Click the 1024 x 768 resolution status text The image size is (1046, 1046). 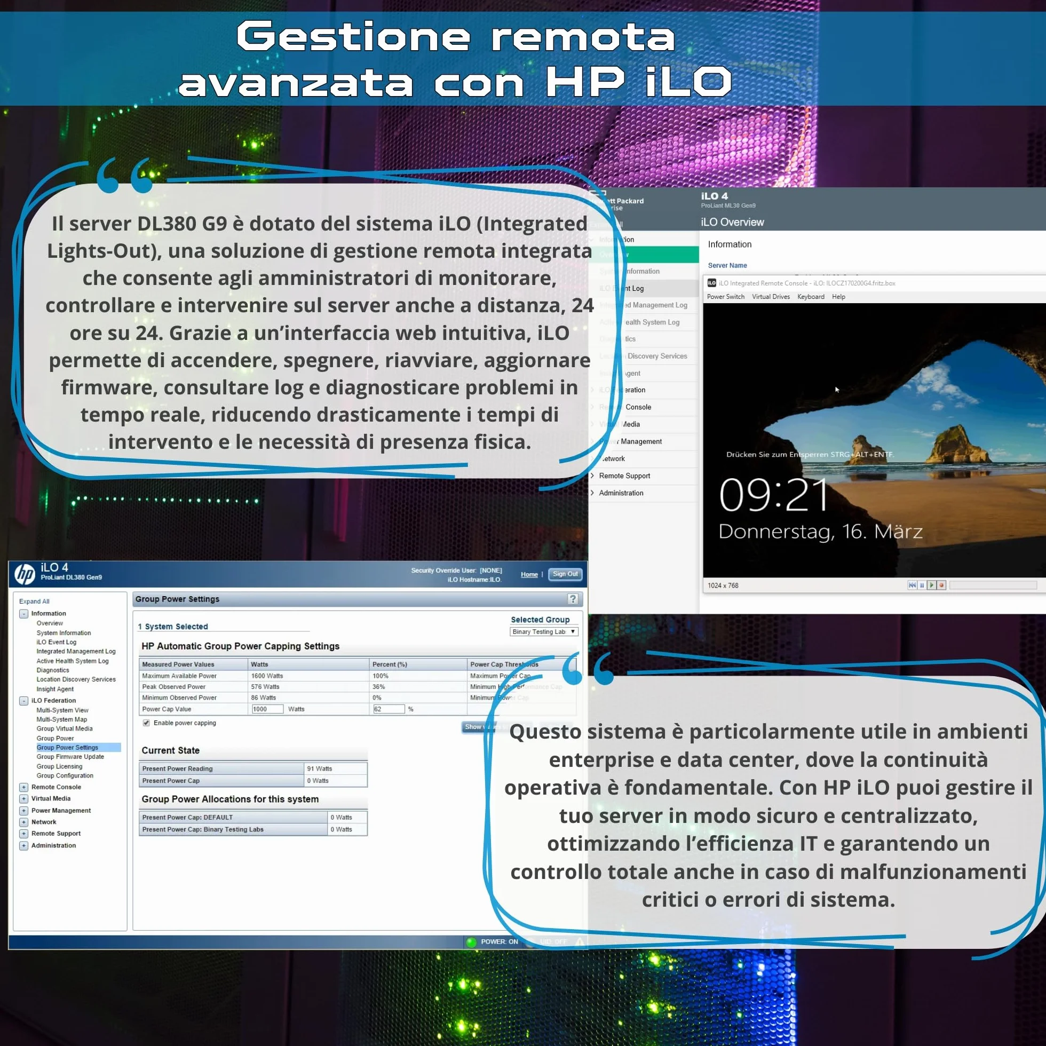[723, 585]
